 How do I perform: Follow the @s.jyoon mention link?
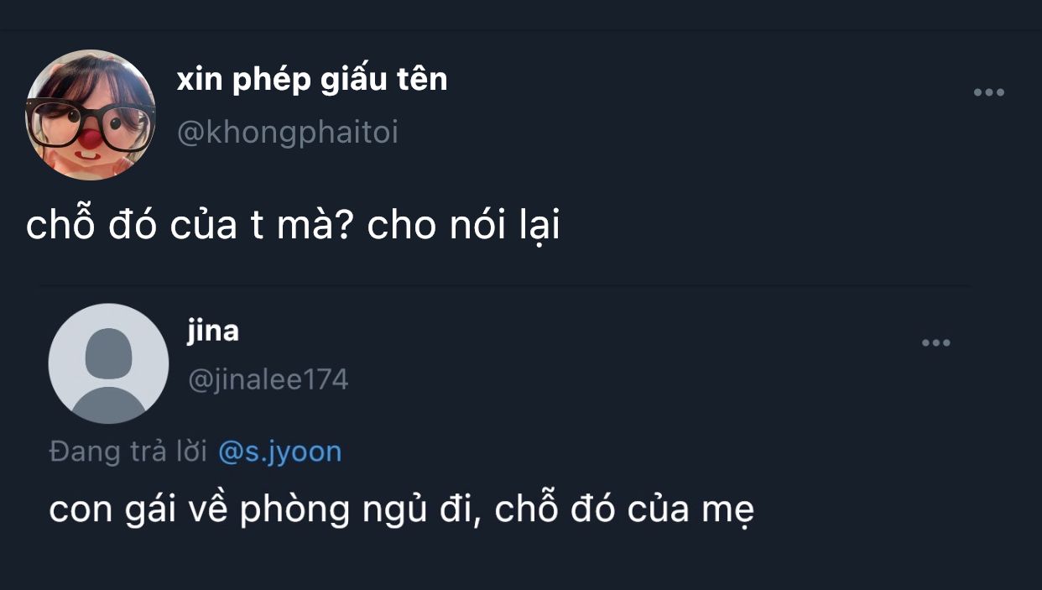pyautogui.click(x=280, y=452)
